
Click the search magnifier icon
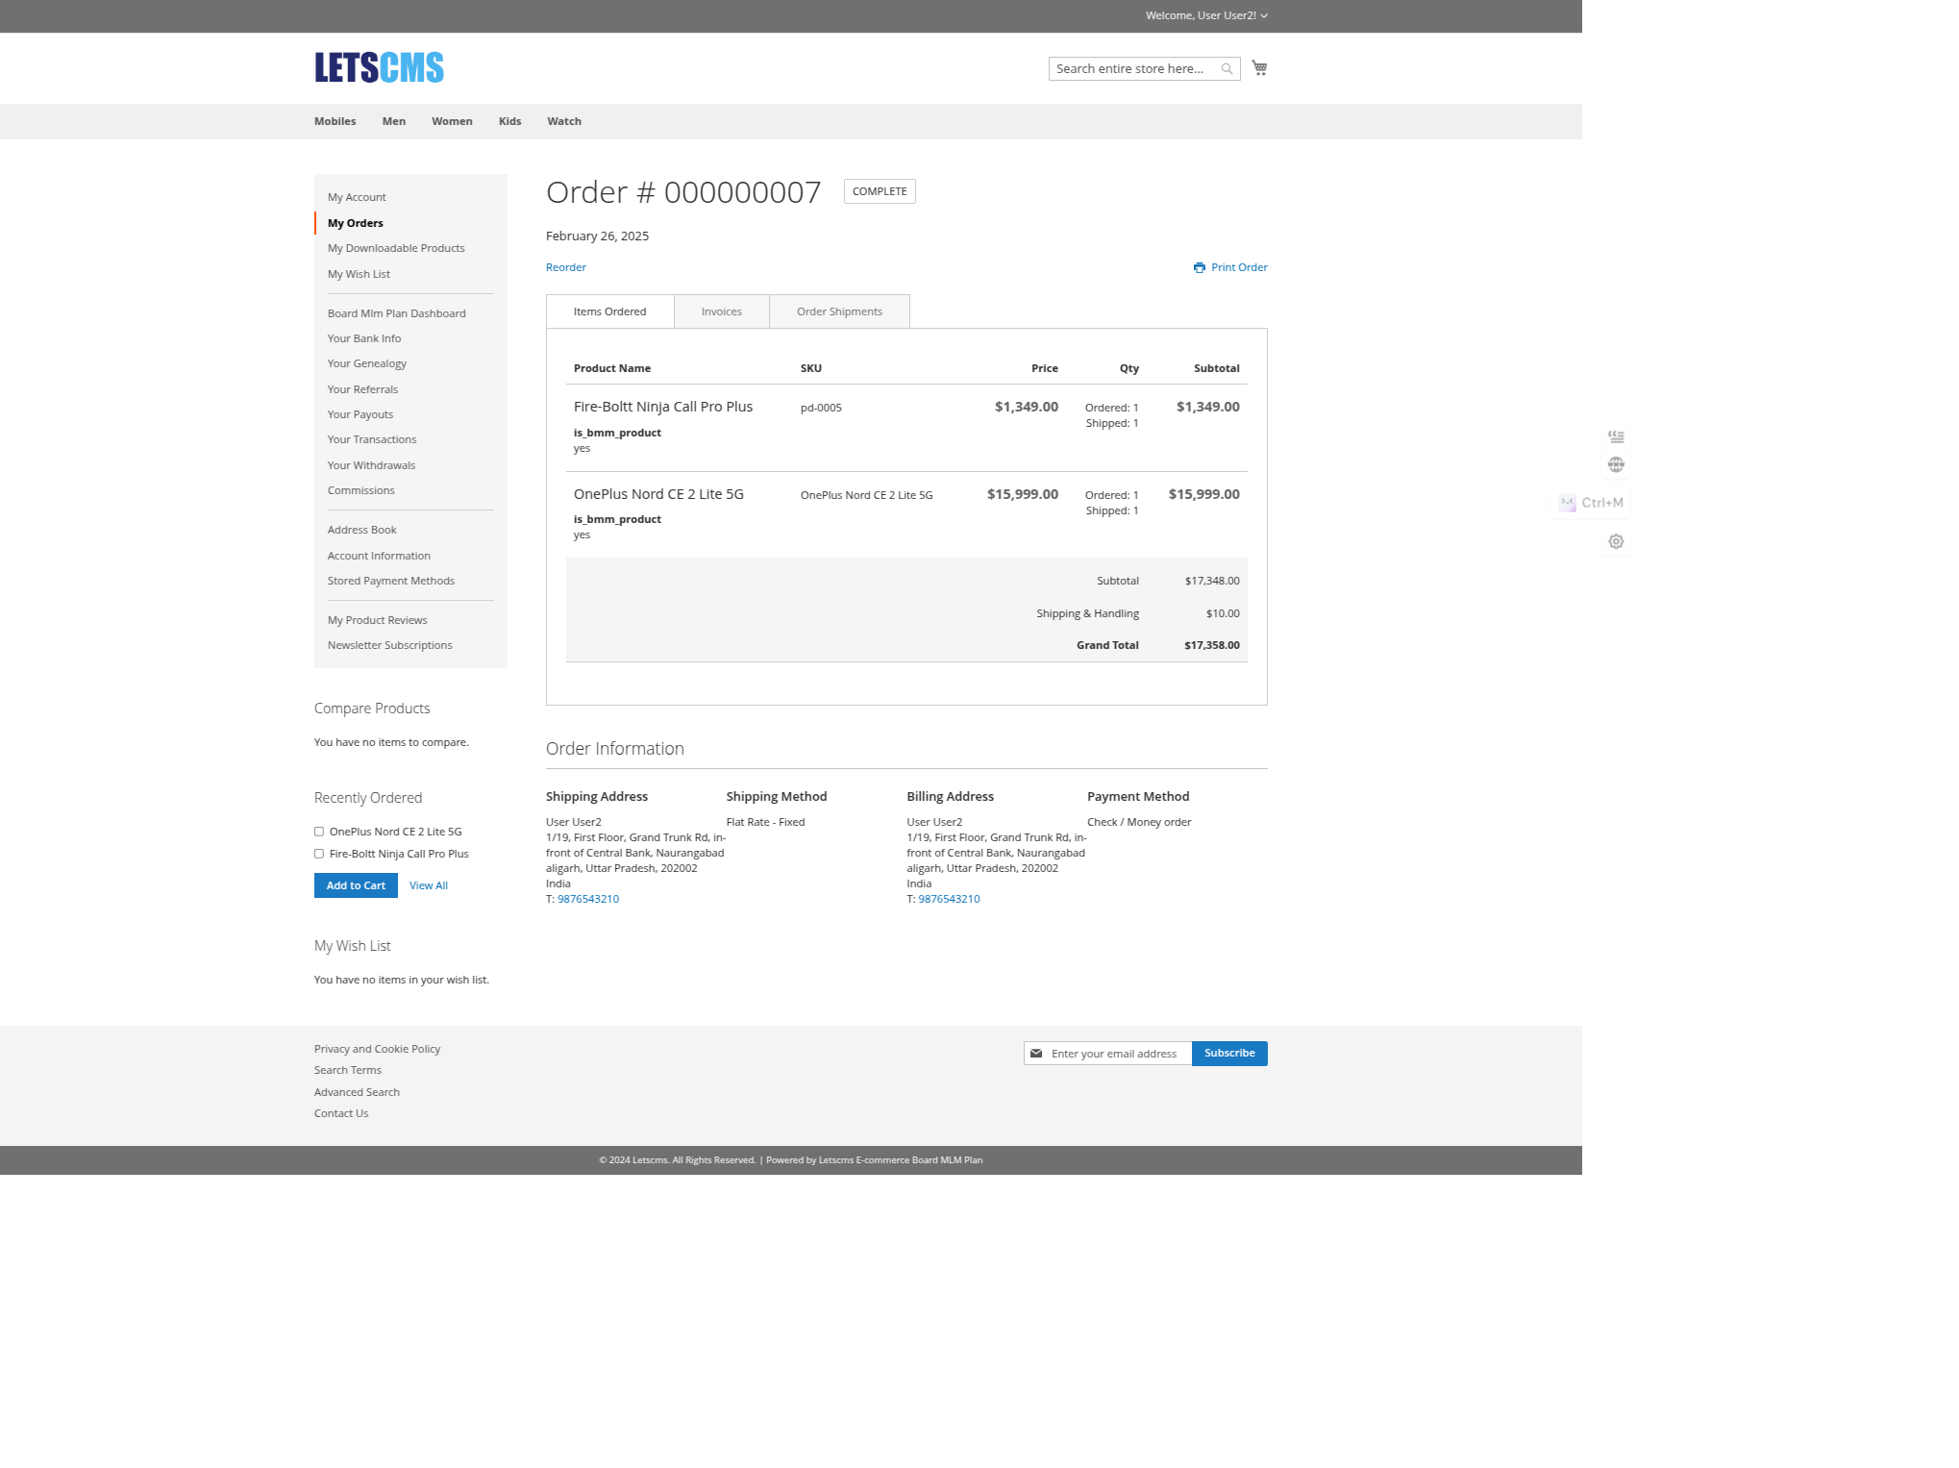click(1227, 68)
